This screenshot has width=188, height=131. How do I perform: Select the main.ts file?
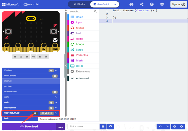(x=31, y=81)
